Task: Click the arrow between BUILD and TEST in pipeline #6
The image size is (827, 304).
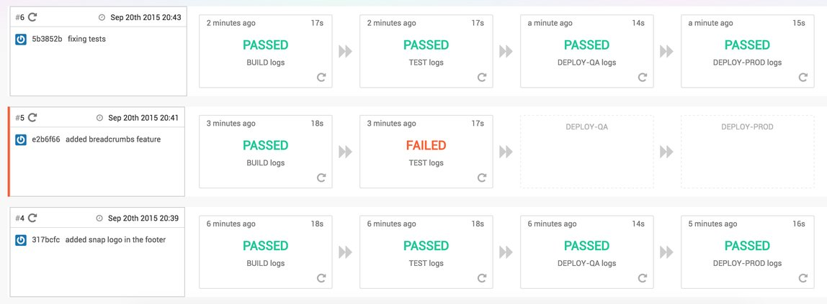Action: click(345, 52)
